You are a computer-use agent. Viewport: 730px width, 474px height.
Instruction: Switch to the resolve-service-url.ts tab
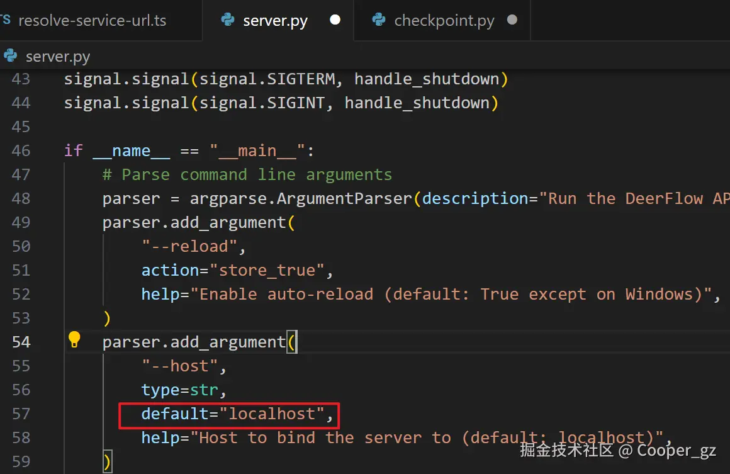tap(92, 21)
